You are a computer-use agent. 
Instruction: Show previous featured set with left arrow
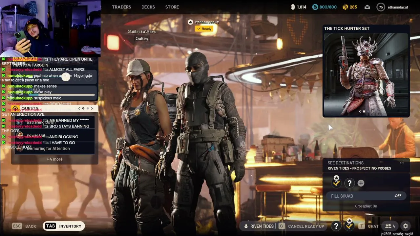(360, 111)
